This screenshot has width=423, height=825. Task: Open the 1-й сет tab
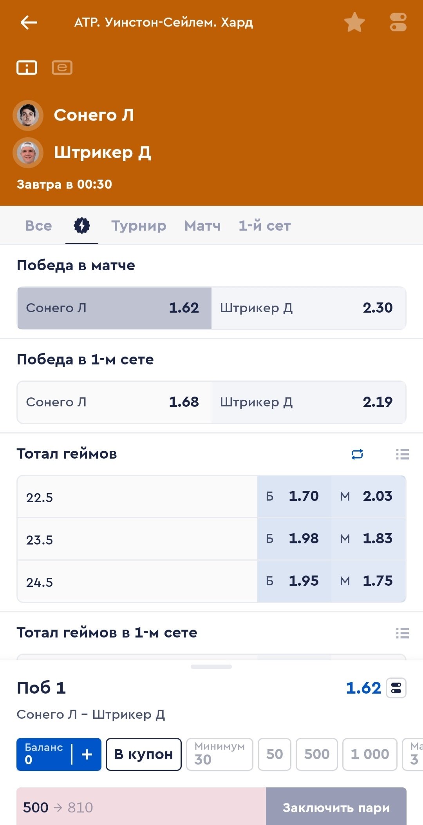[265, 226]
